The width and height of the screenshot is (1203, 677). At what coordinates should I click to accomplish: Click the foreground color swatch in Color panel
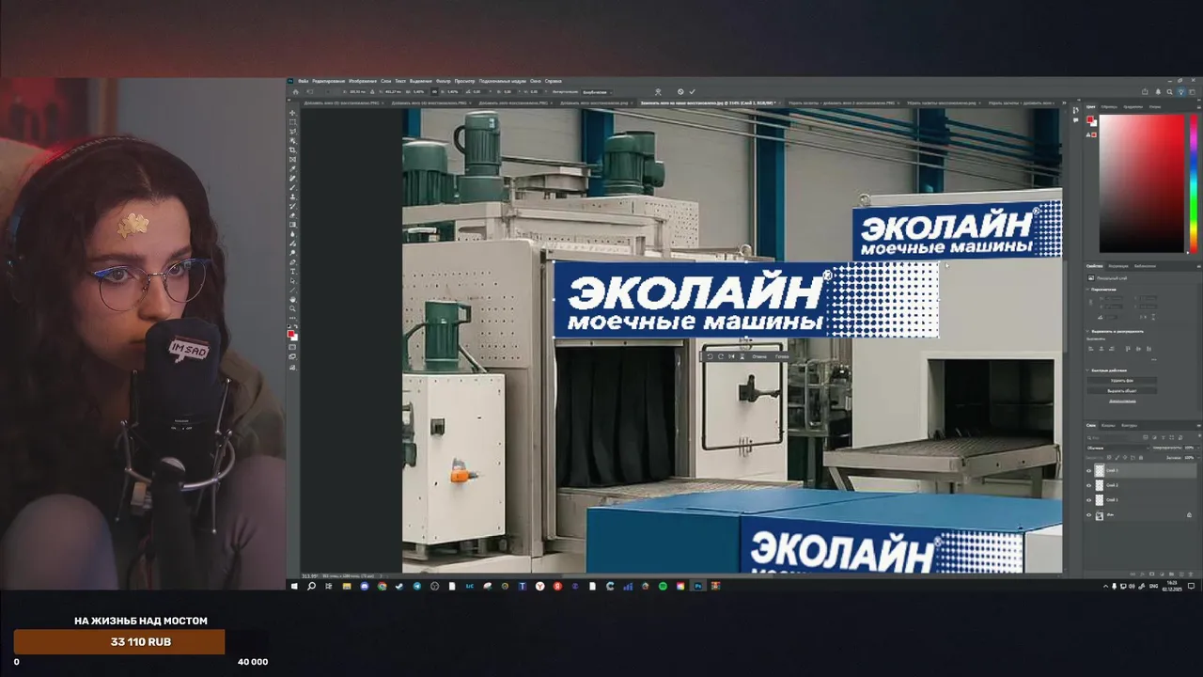click(x=1090, y=119)
